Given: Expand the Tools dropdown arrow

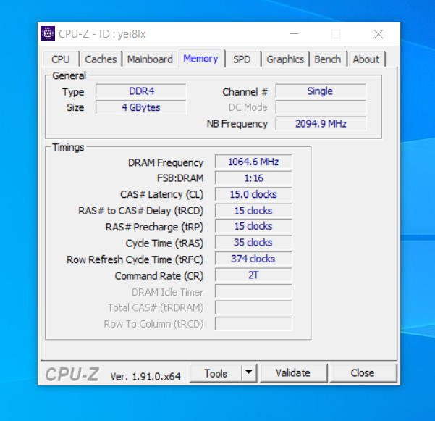Looking at the screenshot, I should pyautogui.click(x=248, y=373).
